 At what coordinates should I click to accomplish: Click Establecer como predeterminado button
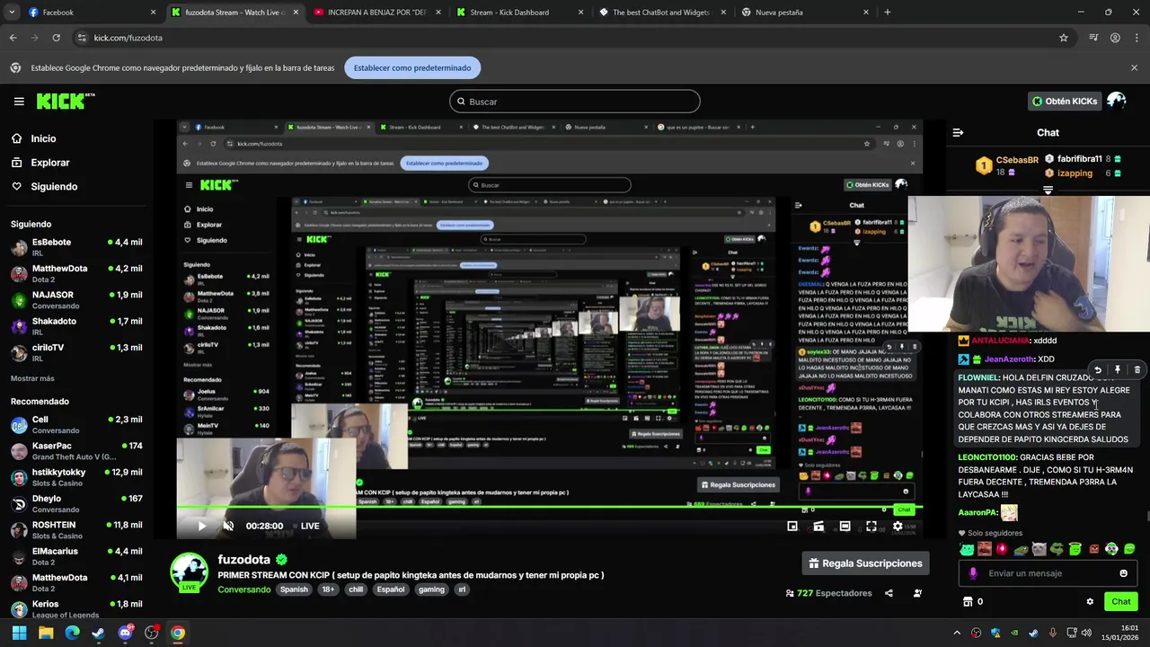pos(412,67)
